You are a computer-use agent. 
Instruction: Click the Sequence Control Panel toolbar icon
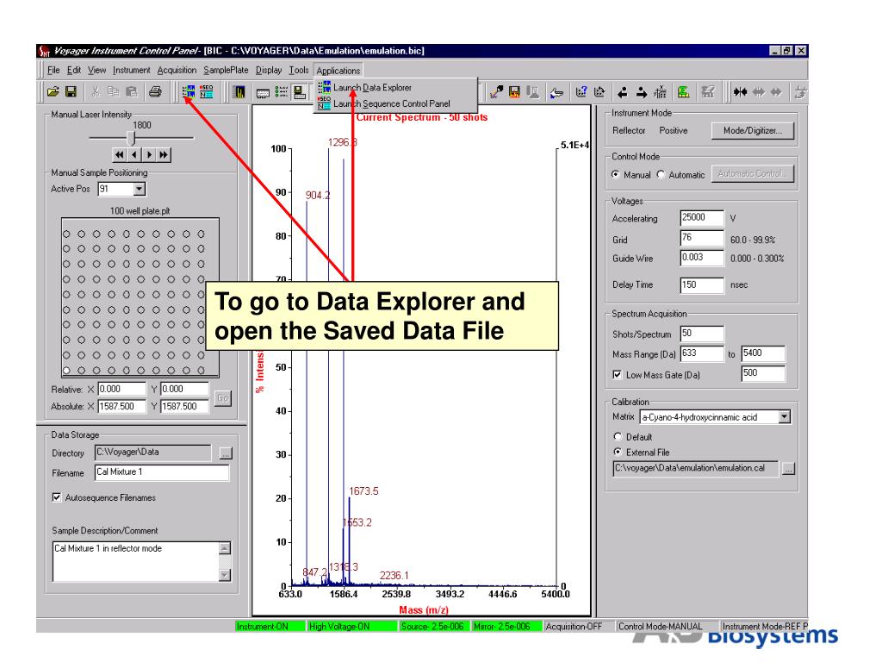[x=207, y=91]
